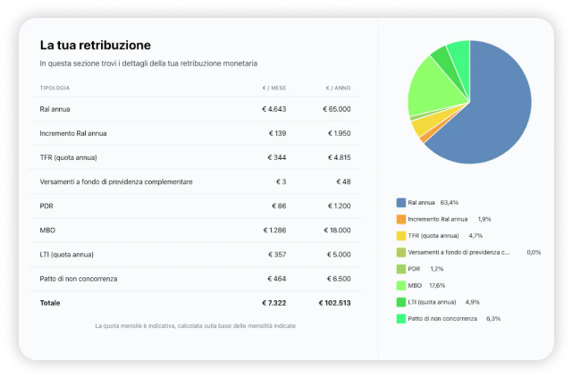Click the truncated Versamenti legend label

click(458, 253)
